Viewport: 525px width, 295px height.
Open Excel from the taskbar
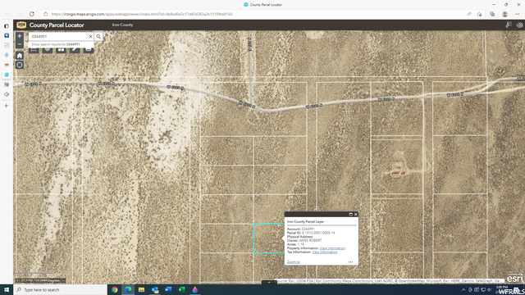coord(182,289)
